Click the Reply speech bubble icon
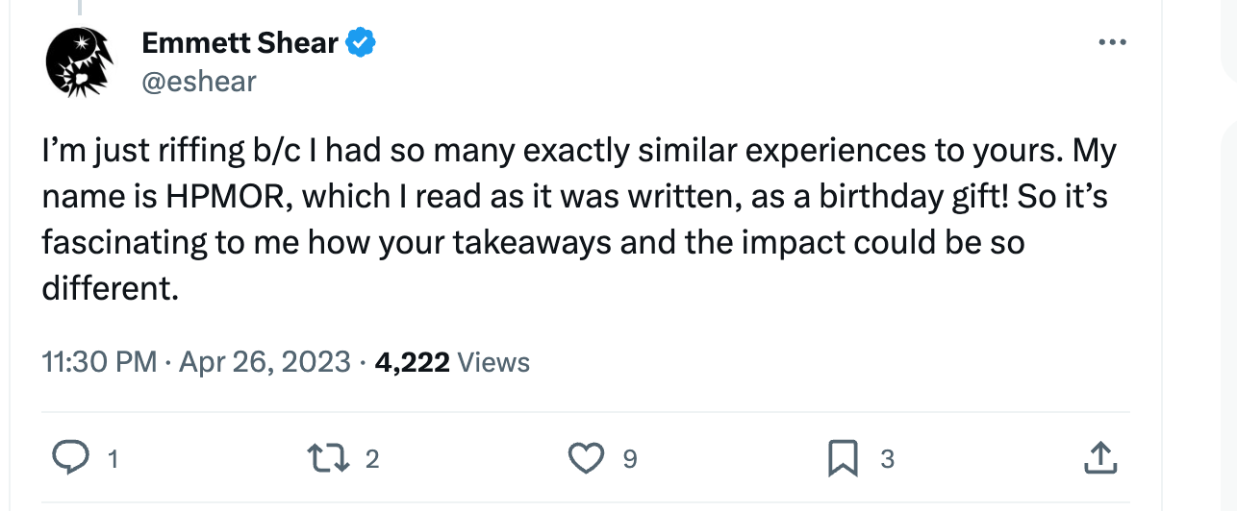The width and height of the screenshot is (1237, 511). [68, 459]
